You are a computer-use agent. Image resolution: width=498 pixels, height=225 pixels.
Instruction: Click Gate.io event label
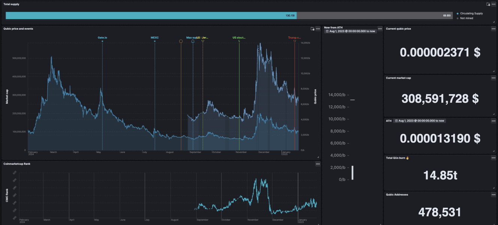[102, 37]
